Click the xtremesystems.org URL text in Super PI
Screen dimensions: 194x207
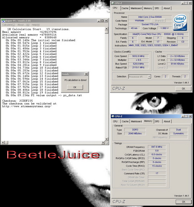coord(27,106)
